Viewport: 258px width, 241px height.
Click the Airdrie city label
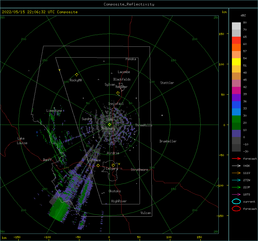(113, 153)
